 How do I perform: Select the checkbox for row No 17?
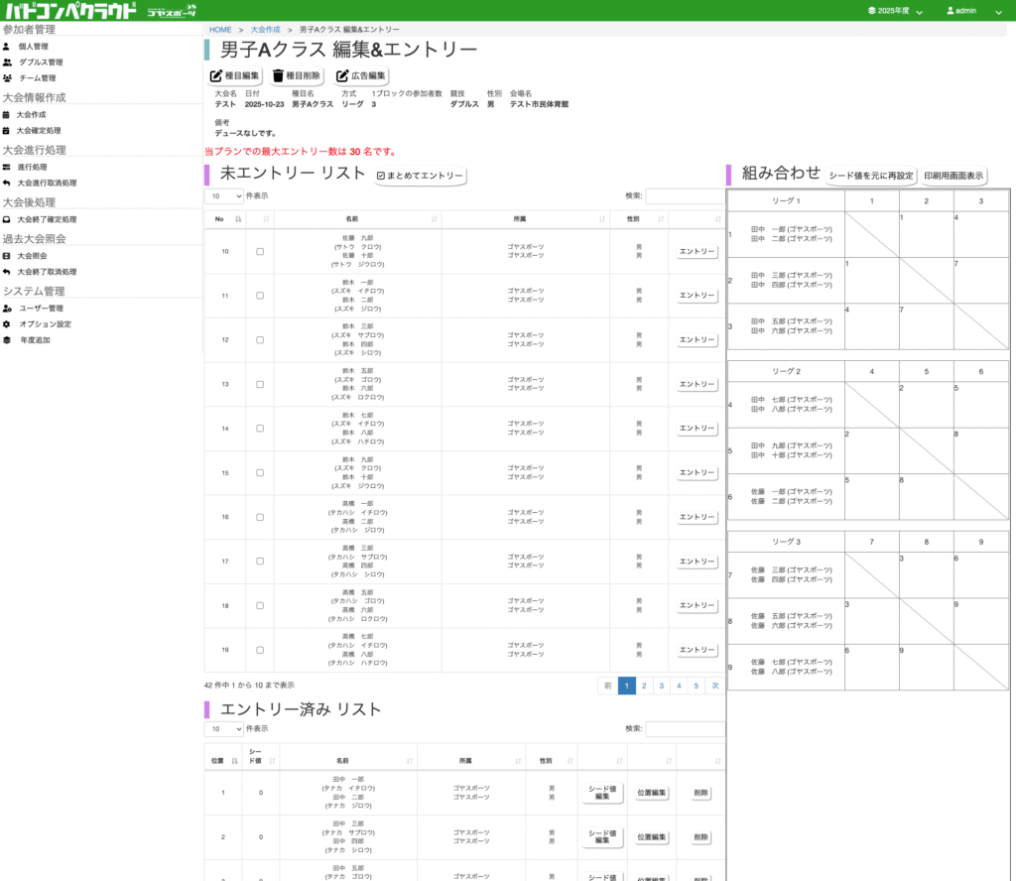click(x=260, y=562)
